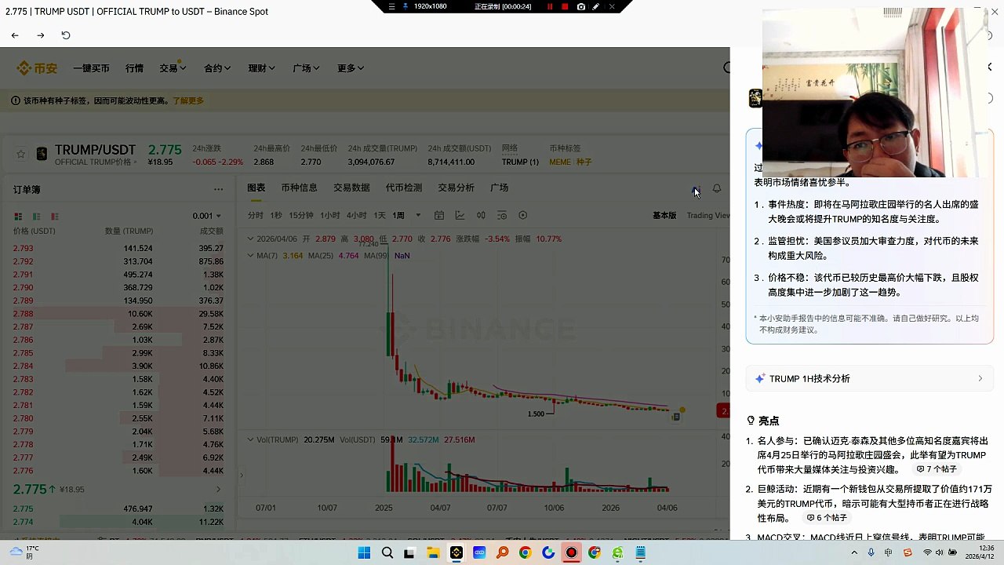Click order book ask price 2.793

24,248
